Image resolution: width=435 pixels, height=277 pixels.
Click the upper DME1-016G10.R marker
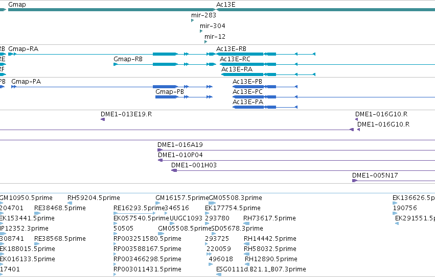356,119
